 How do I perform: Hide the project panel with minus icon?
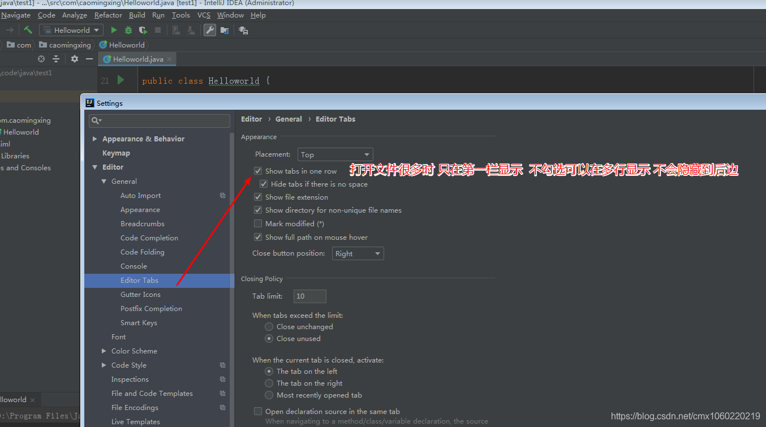89,59
